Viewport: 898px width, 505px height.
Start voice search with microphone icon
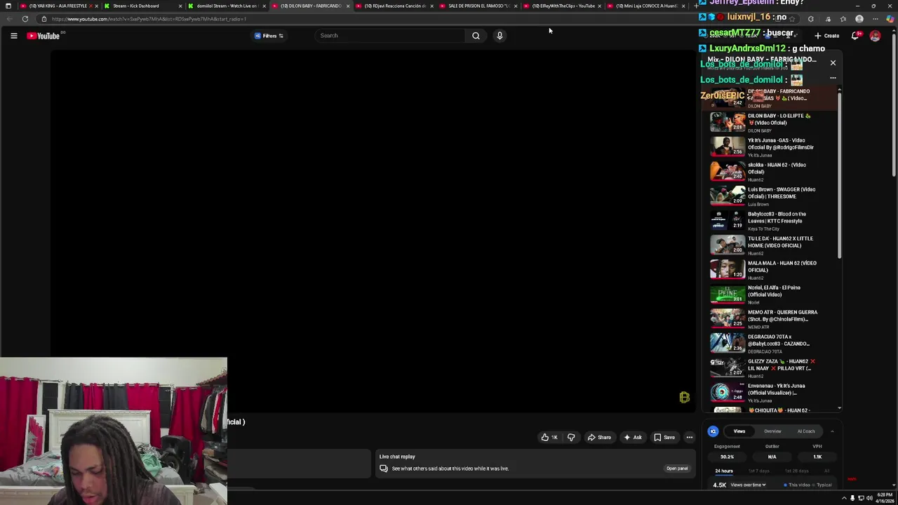(500, 36)
